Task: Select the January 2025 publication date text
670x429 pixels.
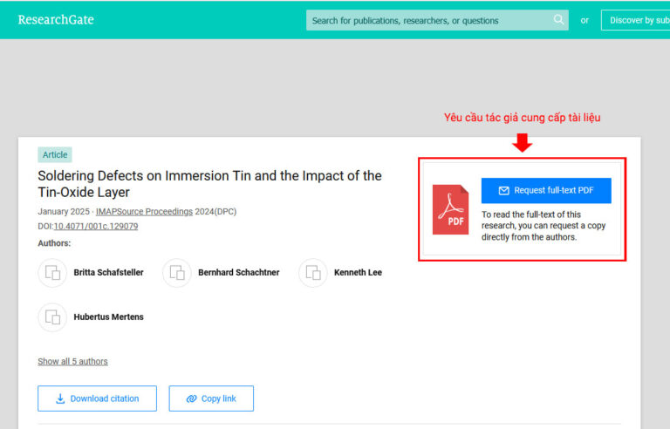Action: tap(64, 212)
